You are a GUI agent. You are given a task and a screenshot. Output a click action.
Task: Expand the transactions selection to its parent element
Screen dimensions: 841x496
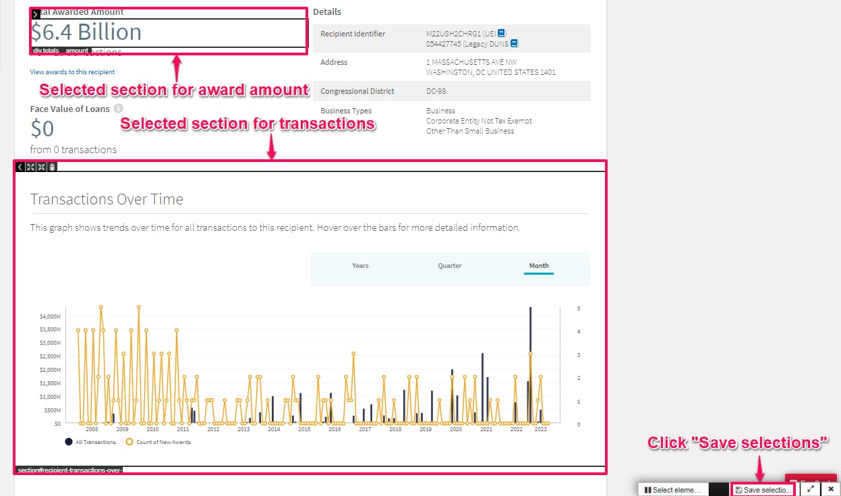coord(31,167)
